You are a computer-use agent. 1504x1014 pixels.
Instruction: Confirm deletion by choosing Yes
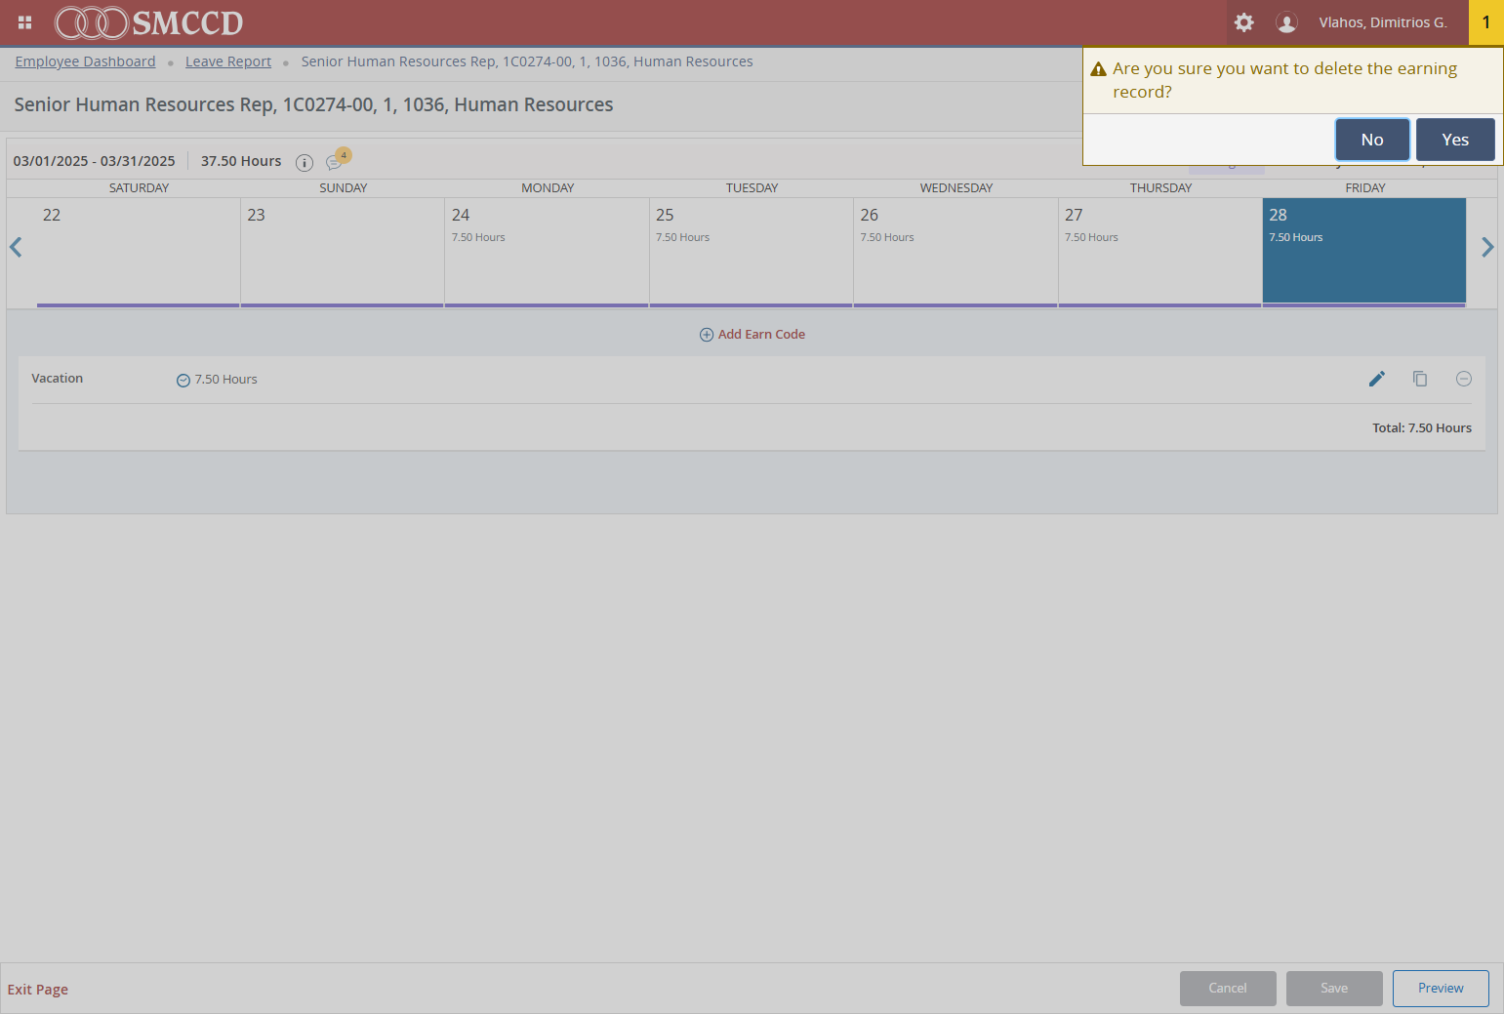point(1455,140)
